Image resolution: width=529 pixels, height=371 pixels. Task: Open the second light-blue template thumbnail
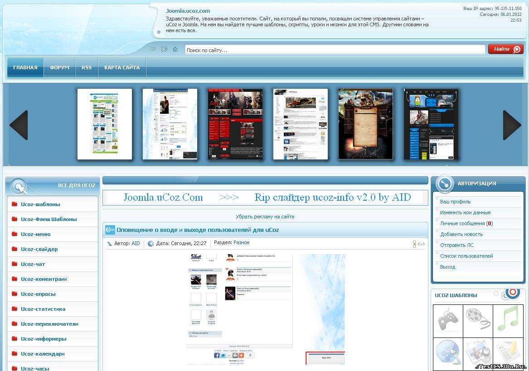pyautogui.click(x=170, y=124)
